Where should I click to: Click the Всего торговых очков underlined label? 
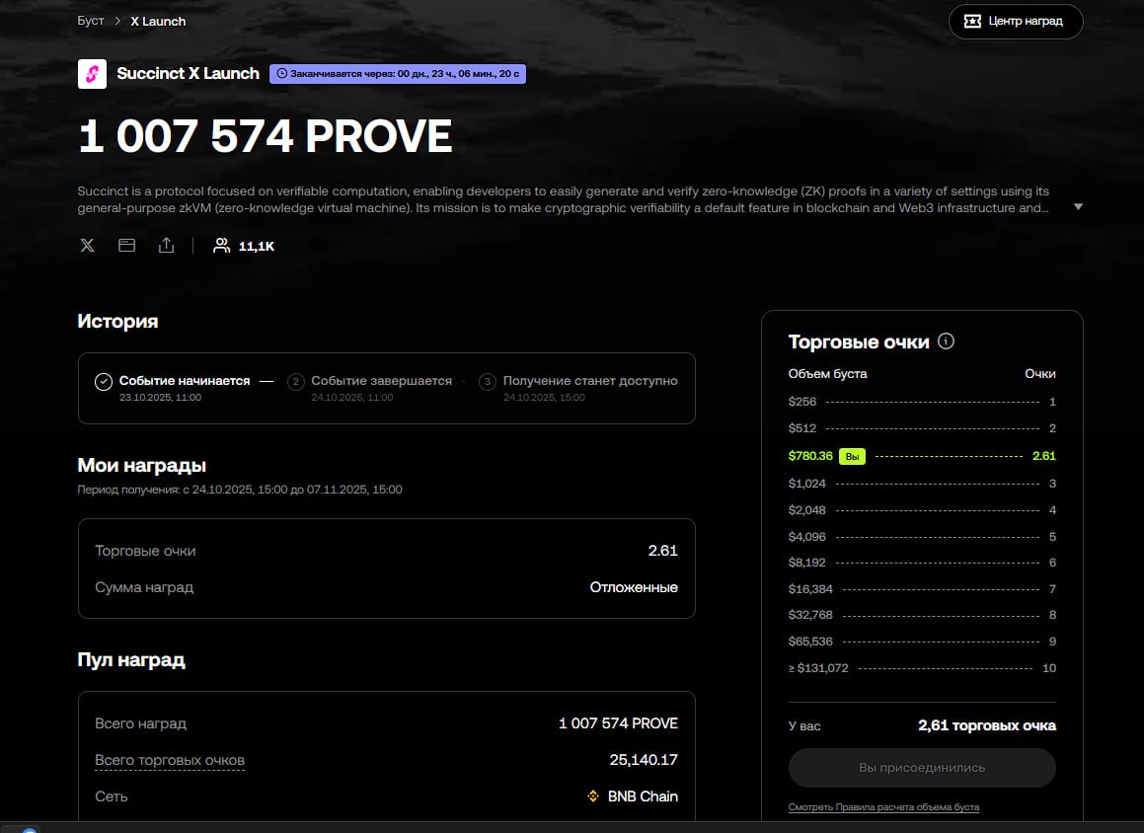click(x=170, y=760)
